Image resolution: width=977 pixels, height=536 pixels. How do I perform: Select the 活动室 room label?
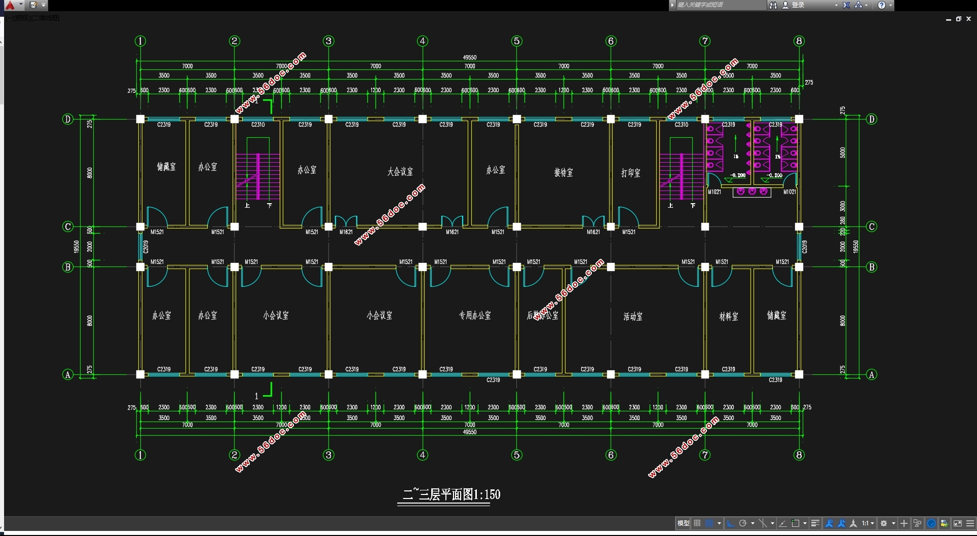[x=633, y=317]
